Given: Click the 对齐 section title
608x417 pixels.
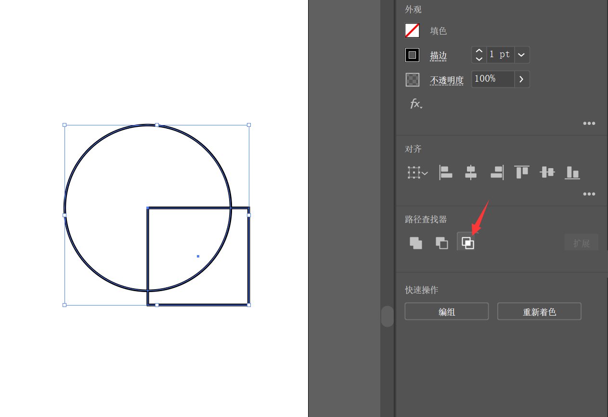Looking at the screenshot, I should coord(413,149).
